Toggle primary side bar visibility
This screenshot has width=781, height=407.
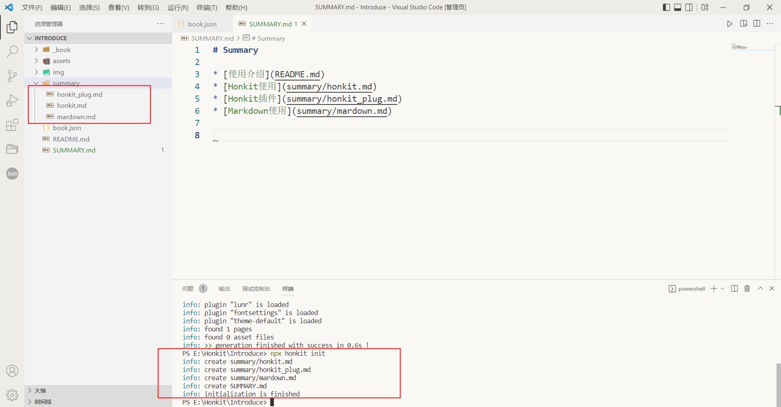(x=666, y=7)
